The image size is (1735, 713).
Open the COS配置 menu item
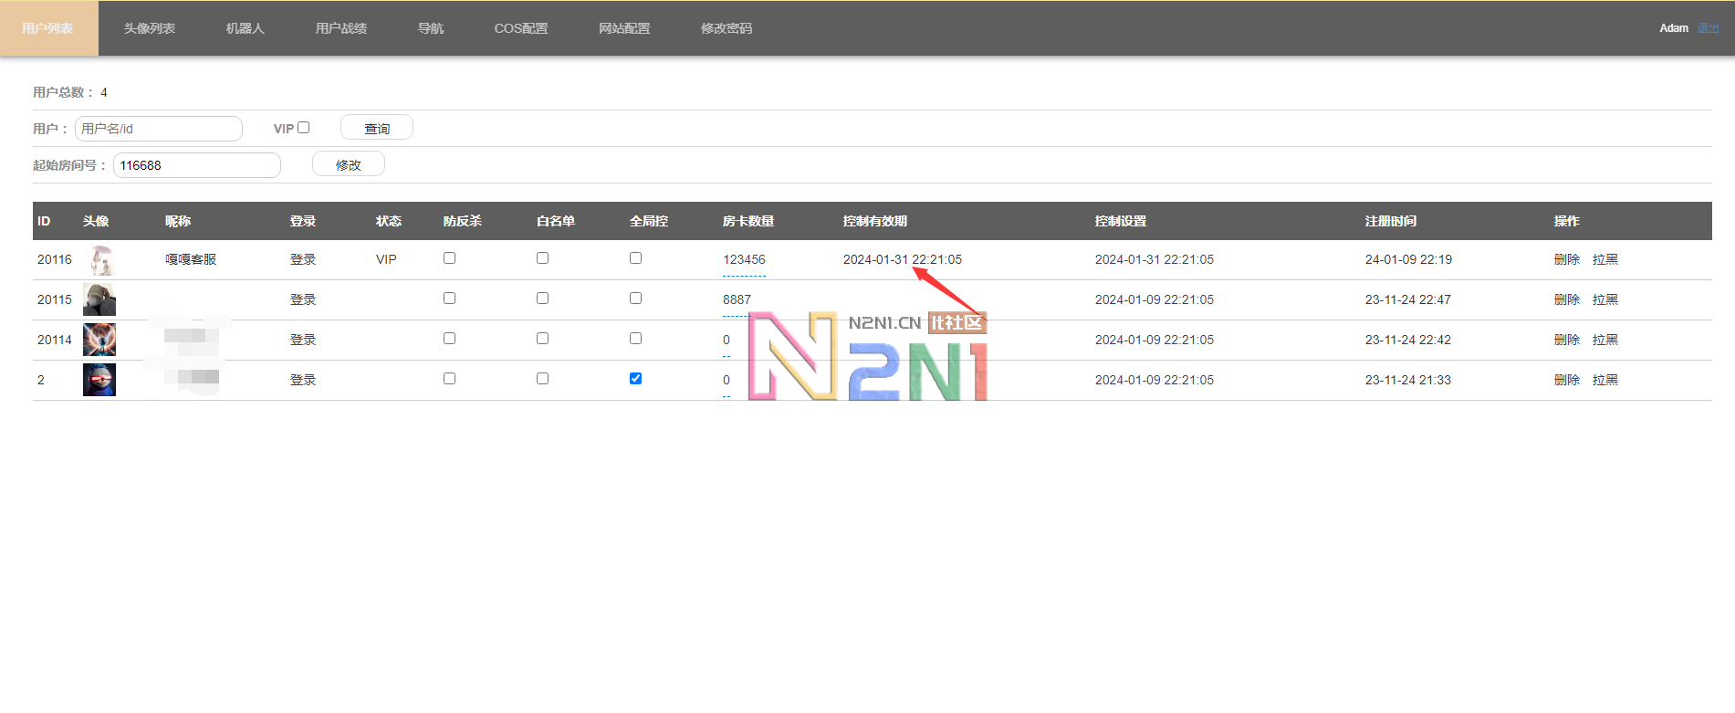point(521,28)
